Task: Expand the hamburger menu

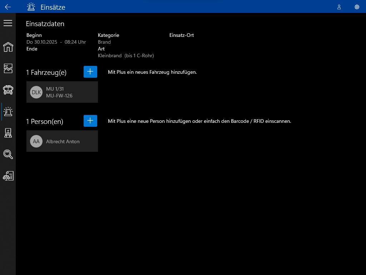Action: [x=8, y=23]
